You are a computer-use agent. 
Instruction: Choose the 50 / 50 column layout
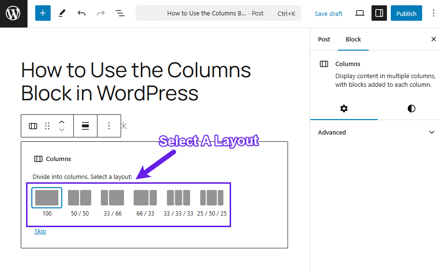[80, 198]
